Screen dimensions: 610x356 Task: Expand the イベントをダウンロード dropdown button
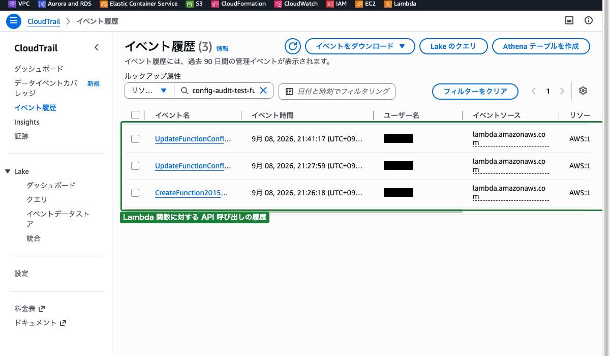click(x=360, y=46)
